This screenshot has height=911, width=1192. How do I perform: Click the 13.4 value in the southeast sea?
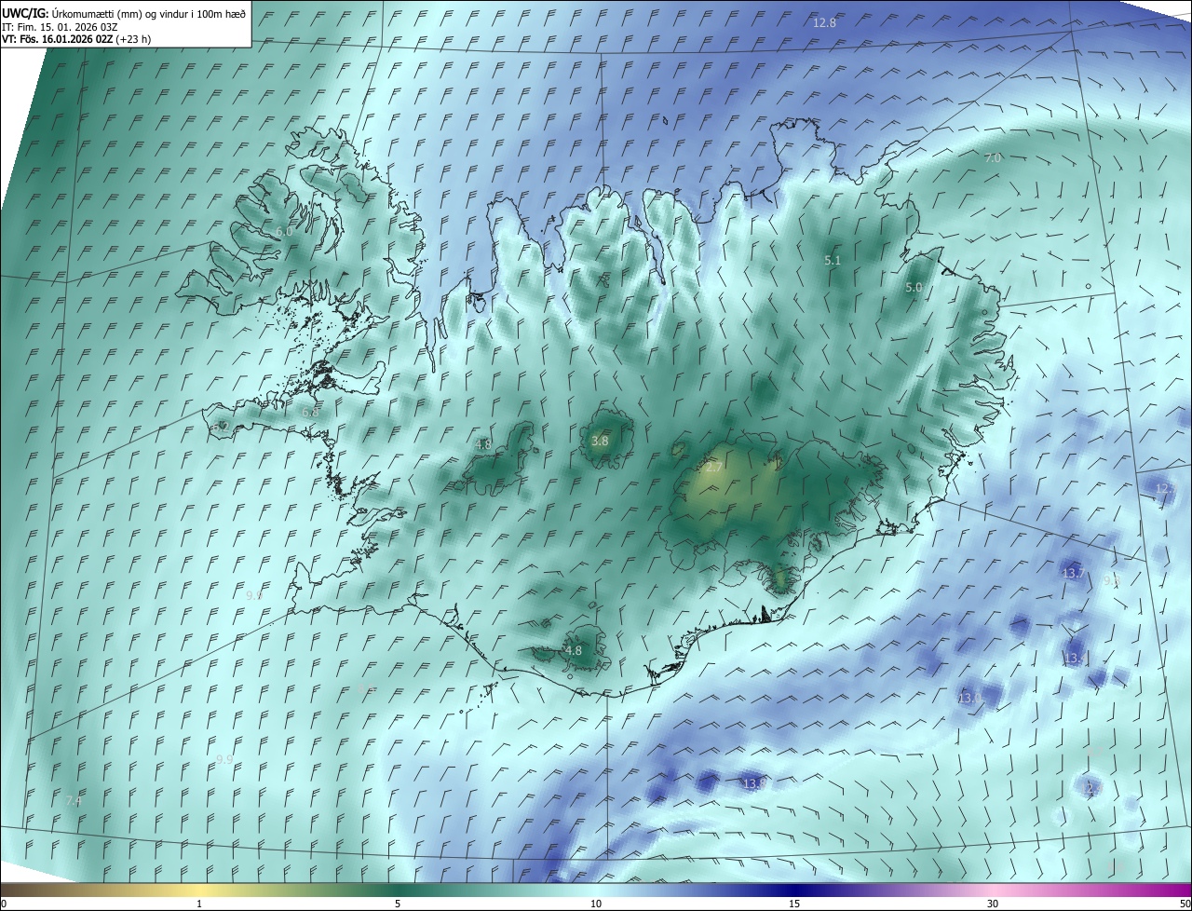1076,659
